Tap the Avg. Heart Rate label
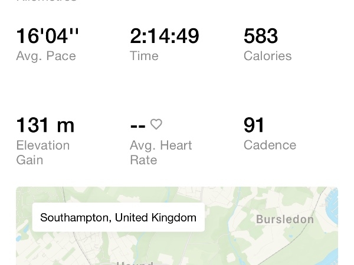Image resolution: width=354 pixels, height=265 pixels. pos(161,153)
